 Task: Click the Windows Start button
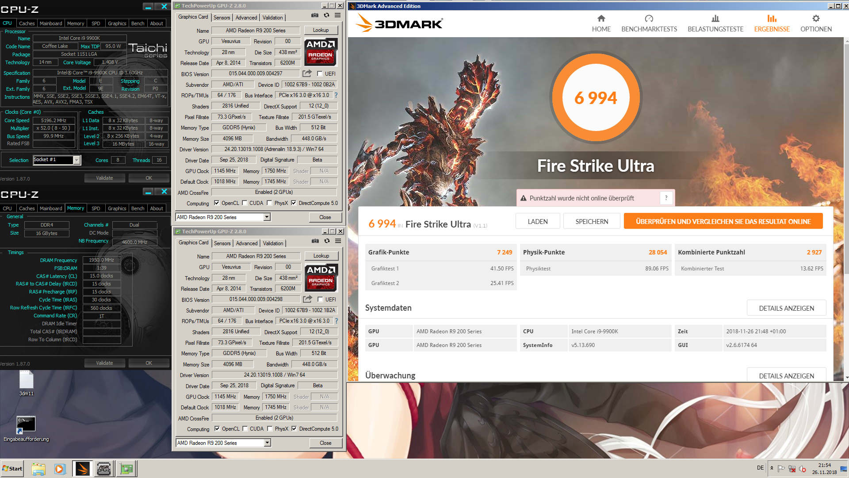point(12,469)
